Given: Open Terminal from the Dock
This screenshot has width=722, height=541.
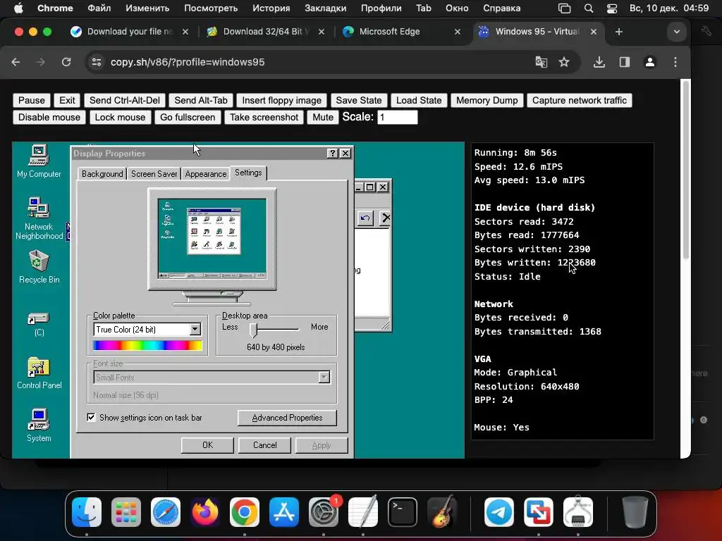Looking at the screenshot, I should [403, 512].
